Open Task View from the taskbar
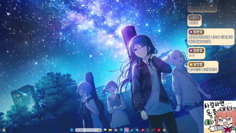This screenshot has height=133, width=236. [x=105, y=130]
